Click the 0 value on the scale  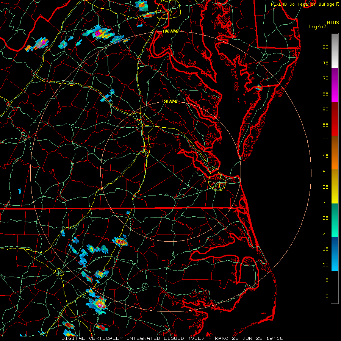[327, 296]
